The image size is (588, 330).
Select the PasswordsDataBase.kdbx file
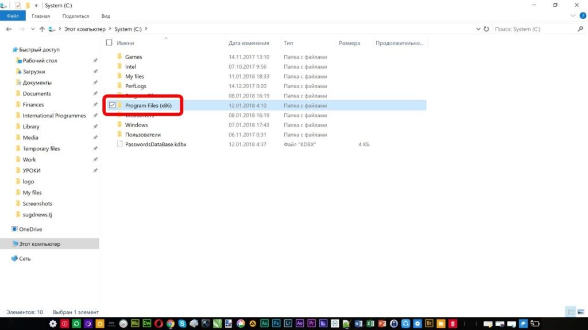click(x=156, y=144)
